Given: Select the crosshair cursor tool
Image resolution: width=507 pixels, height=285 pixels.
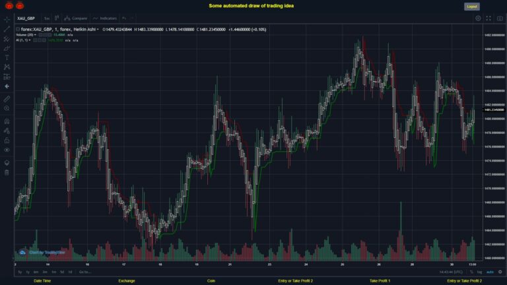Looking at the screenshot, I should click(x=7, y=19).
